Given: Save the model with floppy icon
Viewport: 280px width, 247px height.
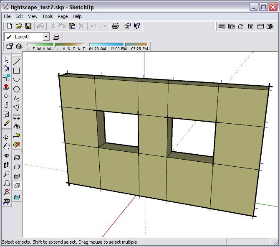Looking at the screenshot, I should point(28,26).
